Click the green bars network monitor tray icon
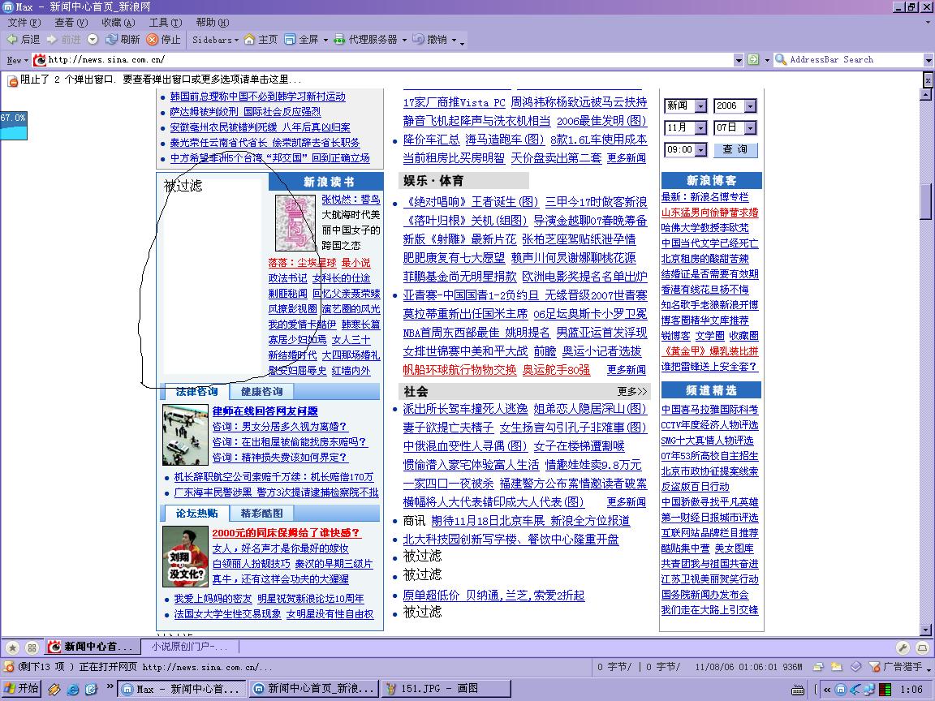 (885, 690)
